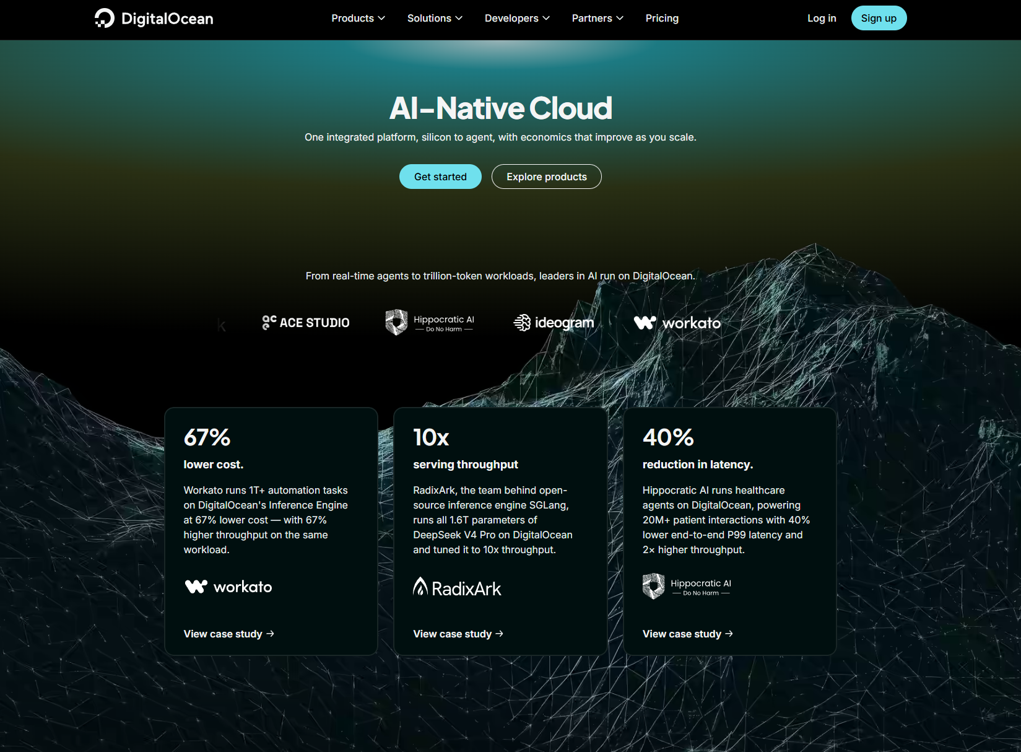The height and width of the screenshot is (752, 1021).
Task: View case study for Hippocratic AI 40% card
Action: (687, 634)
